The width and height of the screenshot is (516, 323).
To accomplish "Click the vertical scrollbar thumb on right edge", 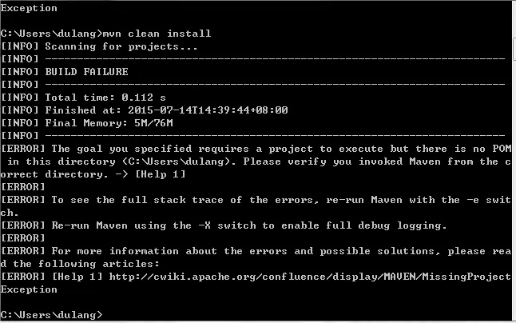I will [x=514, y=51].
